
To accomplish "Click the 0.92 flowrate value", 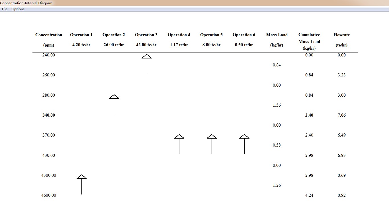I will (342, 195).
